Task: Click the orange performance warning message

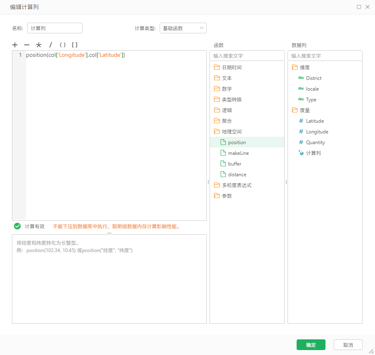Action: (x=116, y=227)
